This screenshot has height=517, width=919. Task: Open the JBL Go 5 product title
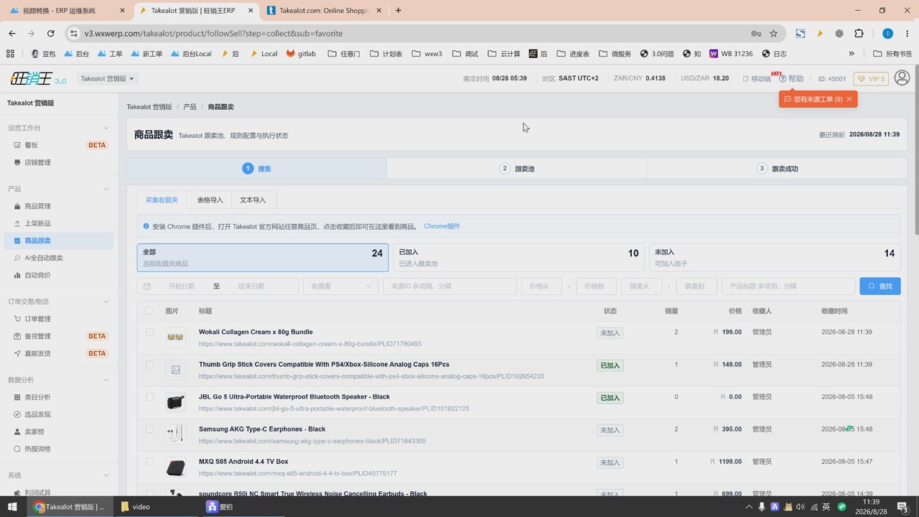pyautogui.click(x=294, y=397)
